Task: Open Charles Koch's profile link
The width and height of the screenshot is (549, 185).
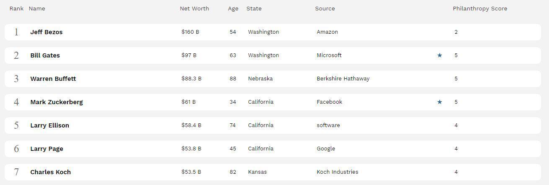Action: tap(51, 172)
